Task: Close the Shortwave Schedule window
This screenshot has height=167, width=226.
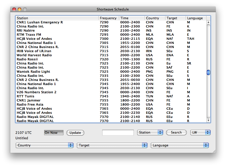Action: [14, 9]
